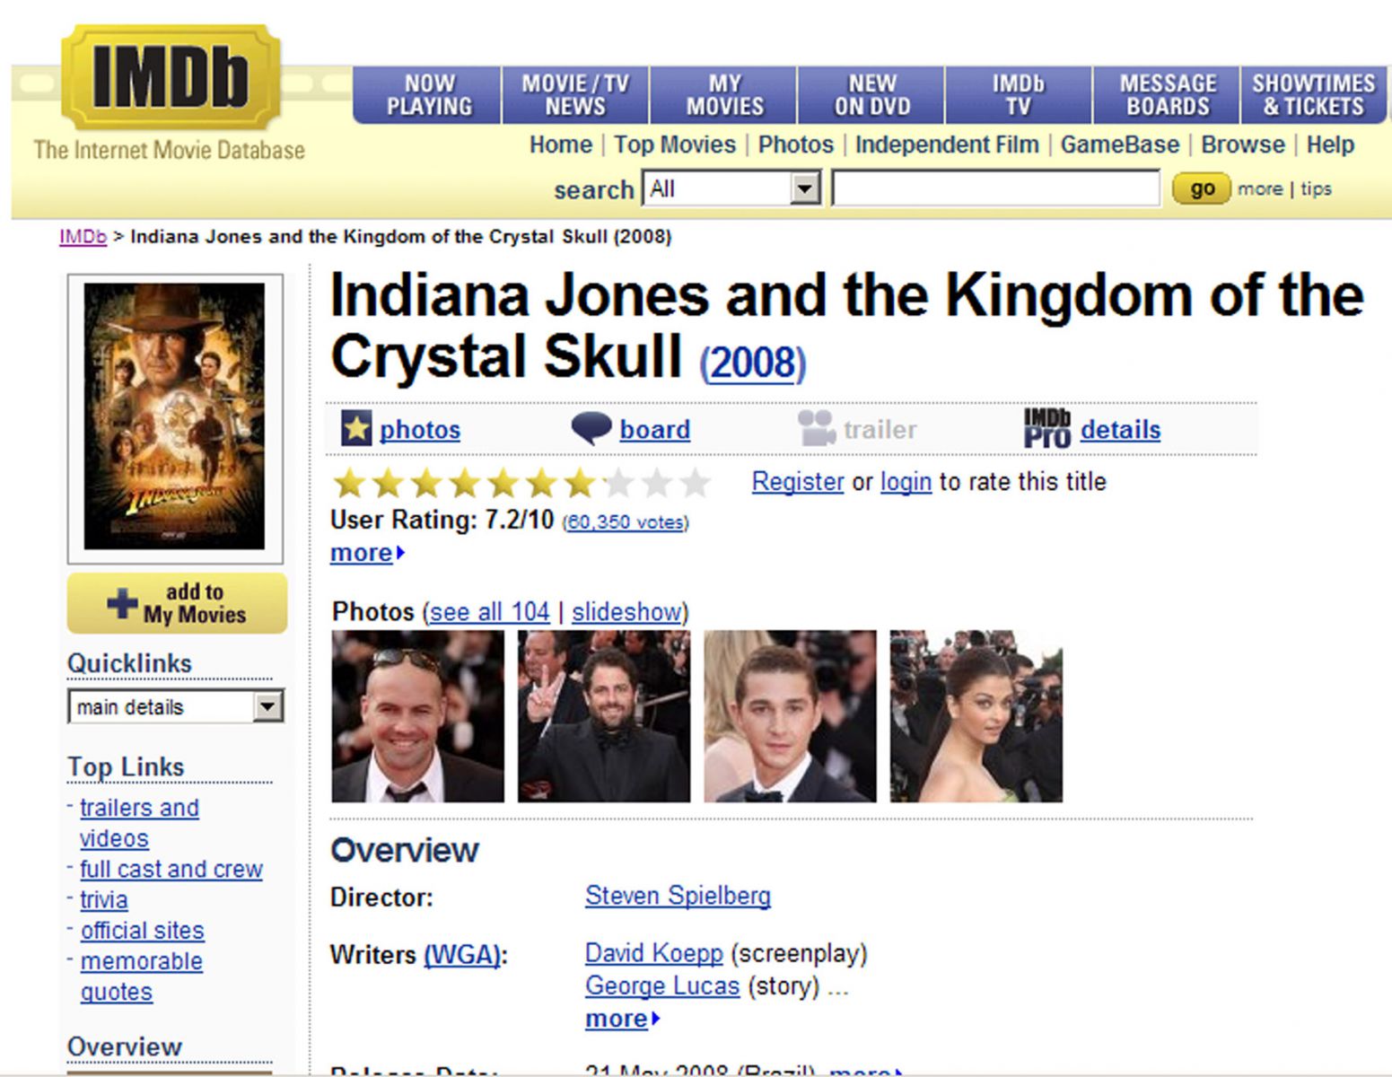
Task: Open the Movie / TV News tab
Action: (x=575, y=95)
